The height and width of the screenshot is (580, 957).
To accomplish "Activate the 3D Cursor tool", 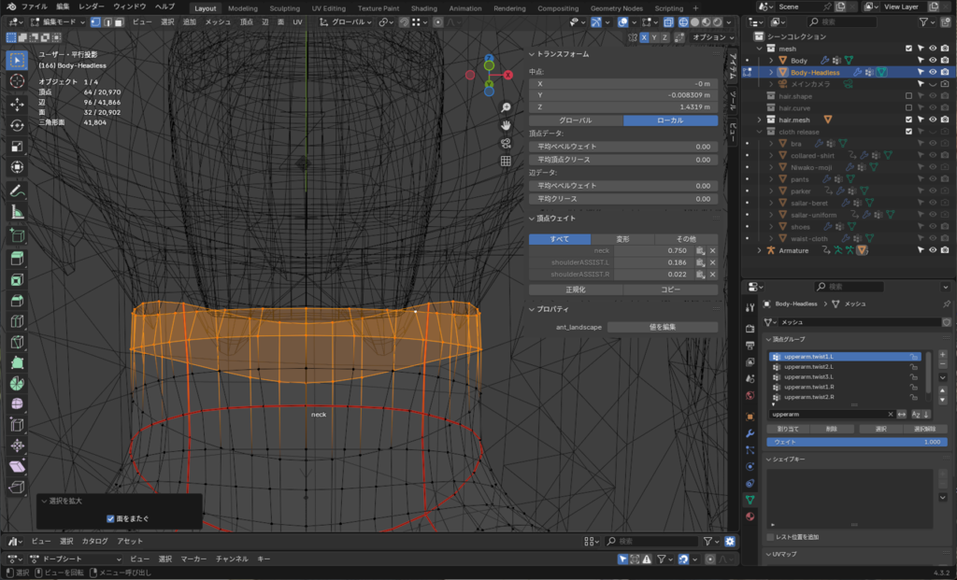I will [x=17, y=81].
